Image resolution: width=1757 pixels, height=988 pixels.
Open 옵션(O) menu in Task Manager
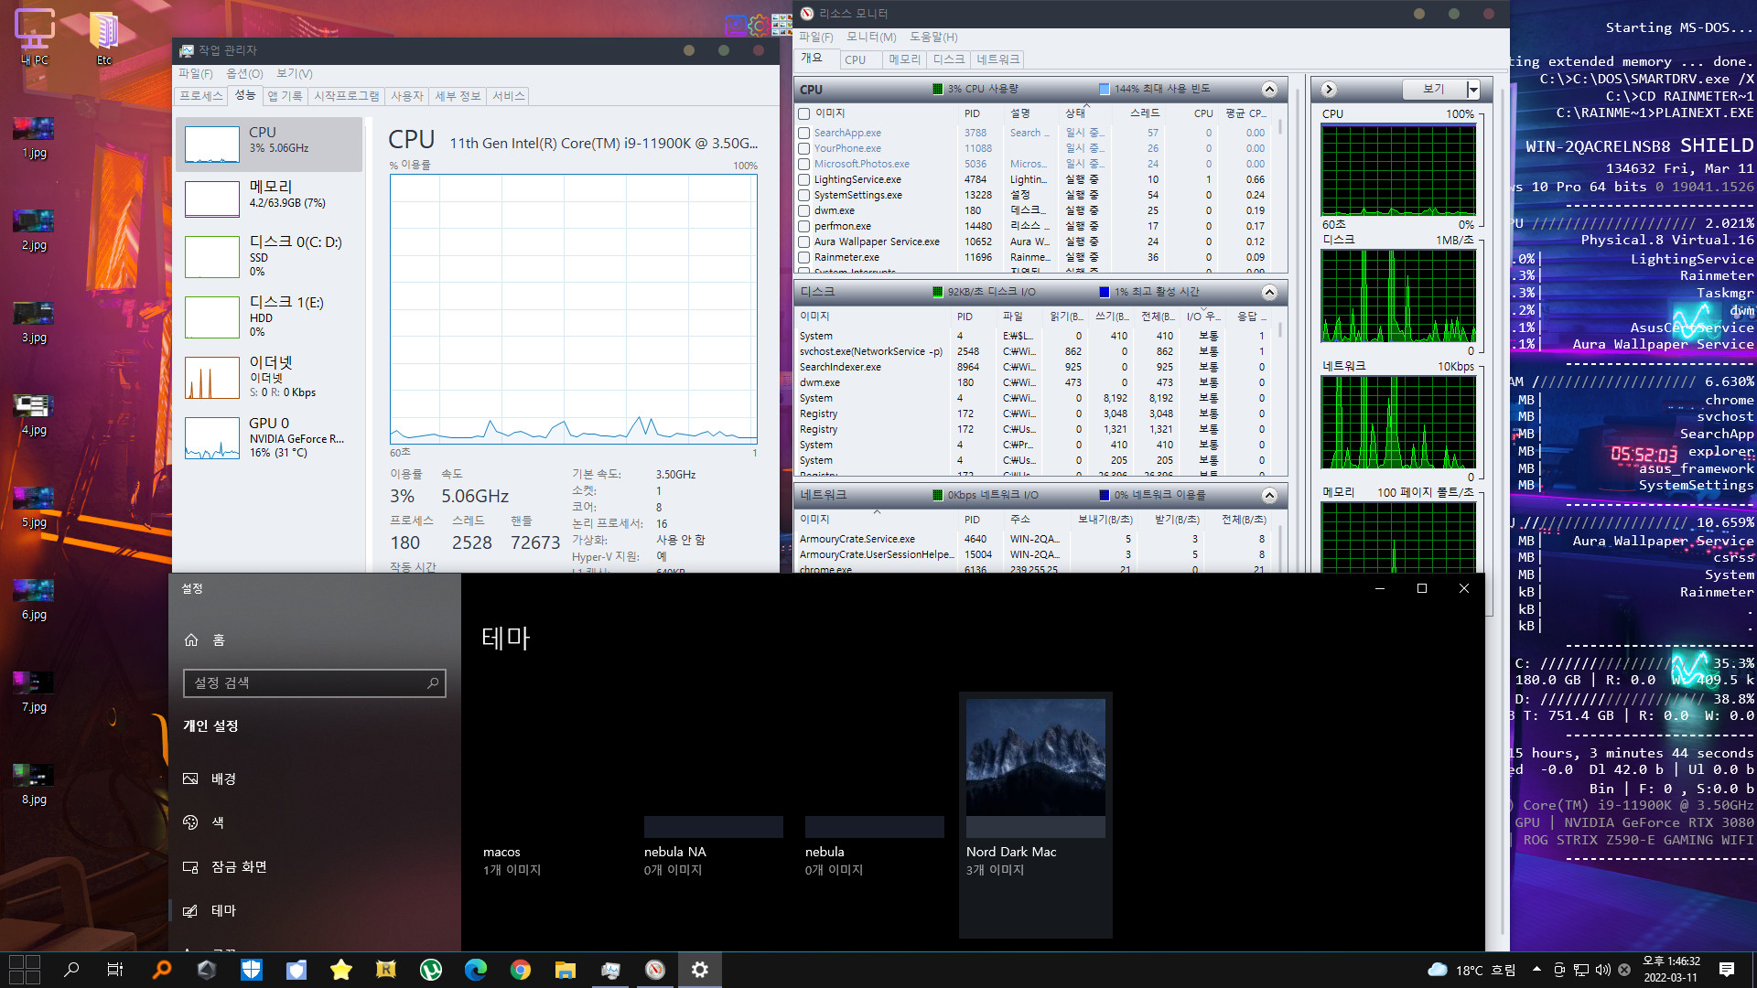pyautogui.click(x=244, y=73)
